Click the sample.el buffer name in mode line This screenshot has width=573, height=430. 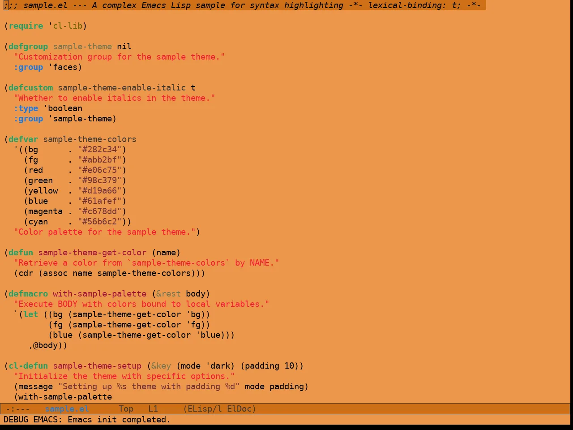67,409
